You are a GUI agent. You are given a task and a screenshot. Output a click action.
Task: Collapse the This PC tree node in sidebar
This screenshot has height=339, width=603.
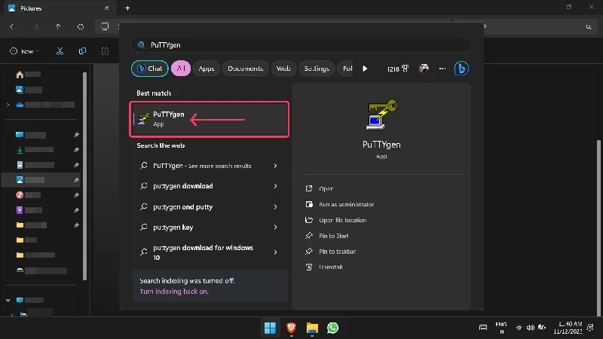tap(8, 300)
